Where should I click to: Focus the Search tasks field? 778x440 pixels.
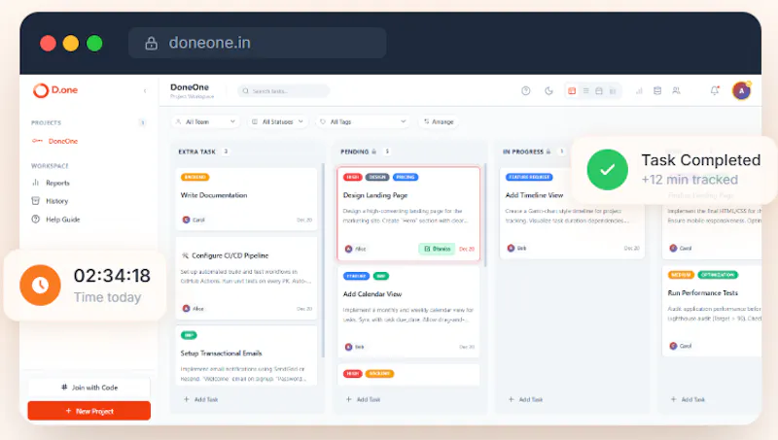pyautogui.click(x=284, y=91)
